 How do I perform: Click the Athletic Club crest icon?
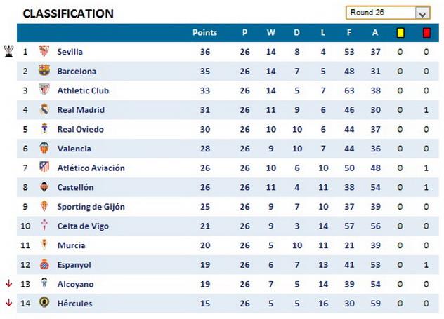click(44, 90)
